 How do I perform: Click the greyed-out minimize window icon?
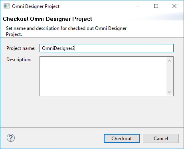(x=138, y=6)
